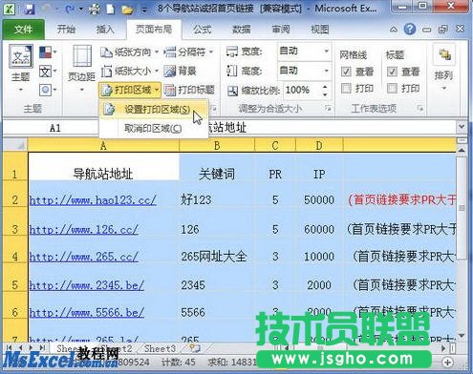
Task: Click the insert new worksheet tab icon
Action: click(x=194, y=348)
